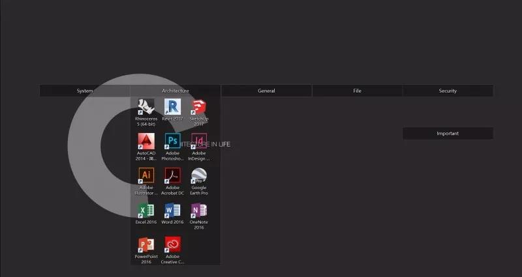The height and width of the screenshot is (277, 522).
Task: Select the SketchUp 2017 shortcut
Action: coord(199,108)
